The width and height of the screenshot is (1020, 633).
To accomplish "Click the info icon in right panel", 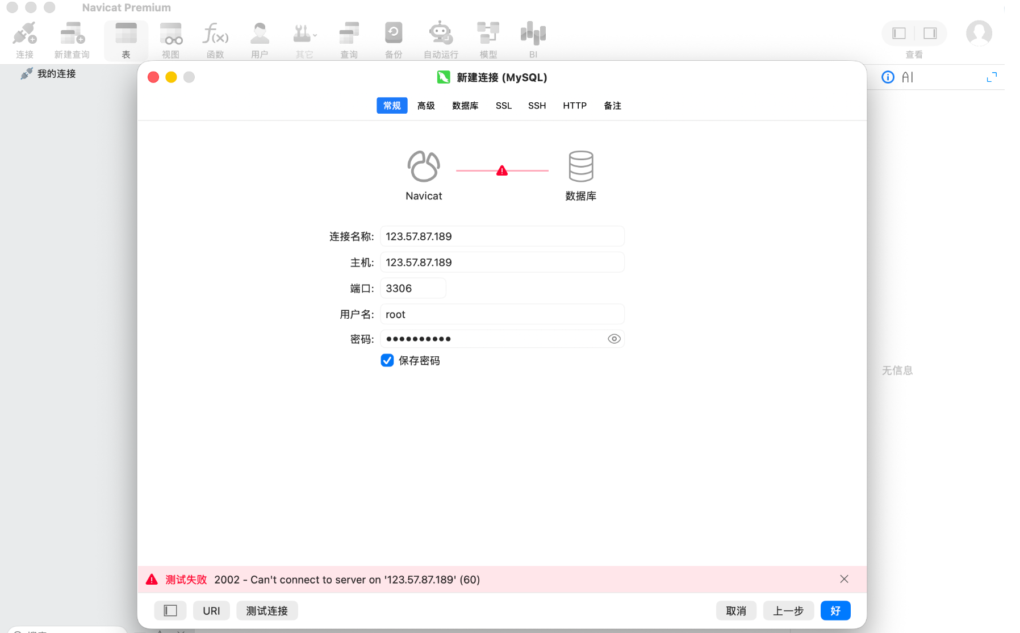I will [888, 77].
